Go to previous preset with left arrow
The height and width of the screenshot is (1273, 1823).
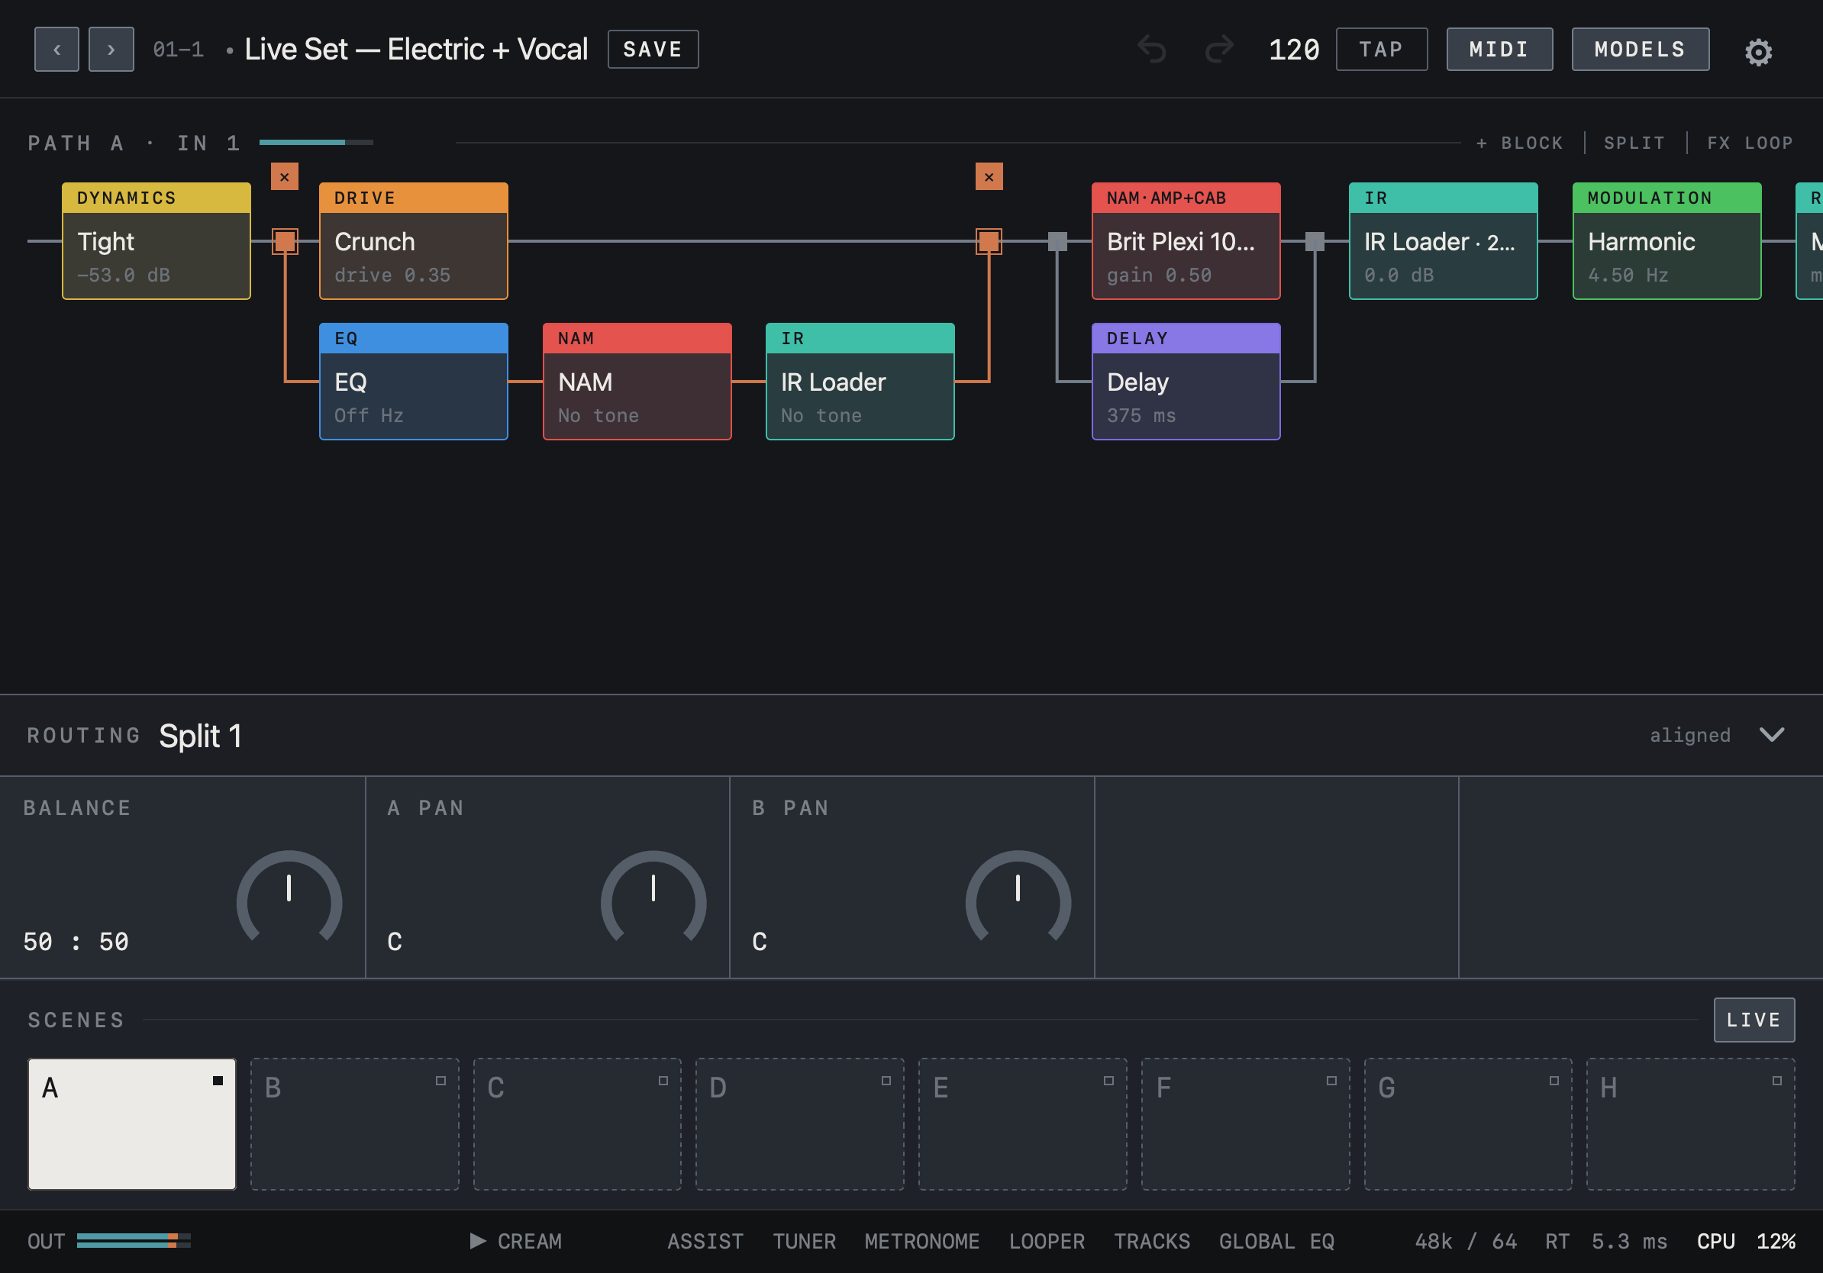pos(56,49)
